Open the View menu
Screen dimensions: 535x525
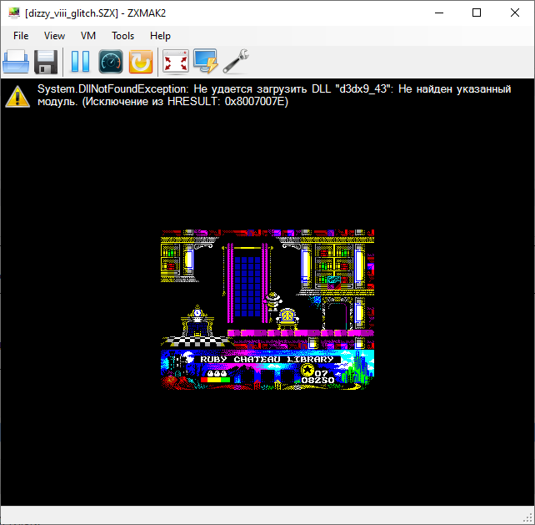pyautogui.click(x=55, y=36)
